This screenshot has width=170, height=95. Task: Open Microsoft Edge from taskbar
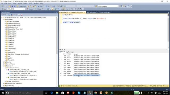pos(52,93)
